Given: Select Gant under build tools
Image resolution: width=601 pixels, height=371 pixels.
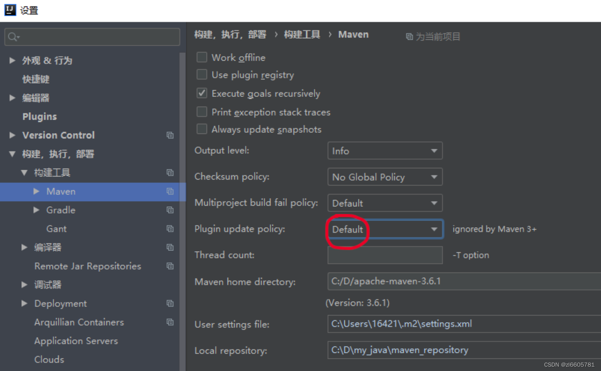Looking at the screenshot, I should (x=56, y=229).
